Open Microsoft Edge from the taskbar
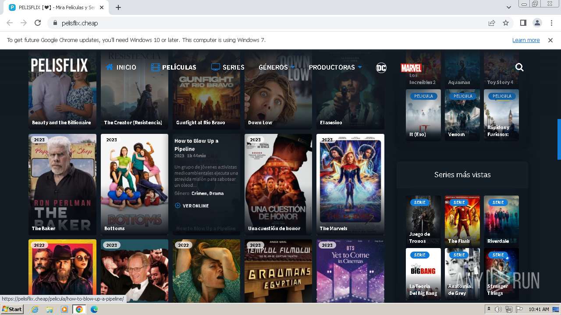 [x=94, y=309]
